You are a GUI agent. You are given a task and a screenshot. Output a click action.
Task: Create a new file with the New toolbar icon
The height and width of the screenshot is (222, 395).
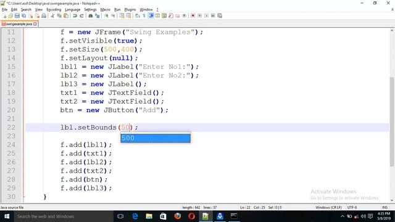pos(4,15)
